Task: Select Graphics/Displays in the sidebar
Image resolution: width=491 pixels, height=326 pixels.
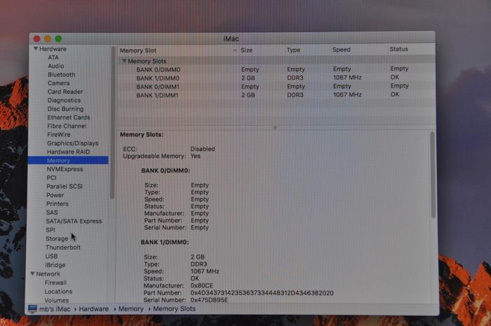Action: point(73,143)
